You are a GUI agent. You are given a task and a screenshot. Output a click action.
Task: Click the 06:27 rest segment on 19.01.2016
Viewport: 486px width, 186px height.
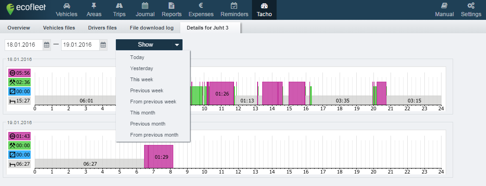coord(89,164)
